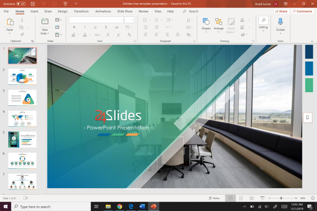The image size is (317, 211).
Task: Open Chrome from the taskbar
Action: coord(119,206)
